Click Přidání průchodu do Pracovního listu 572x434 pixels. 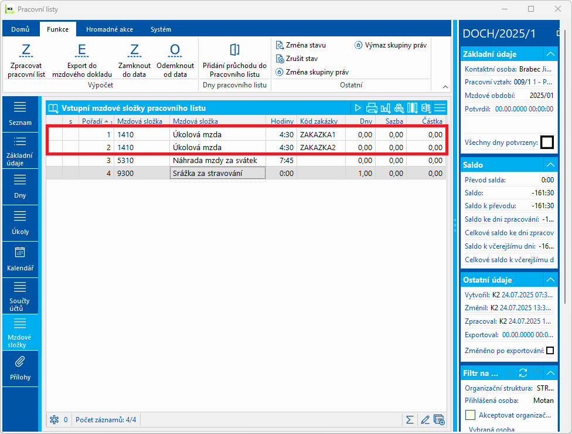click(234, 60)
